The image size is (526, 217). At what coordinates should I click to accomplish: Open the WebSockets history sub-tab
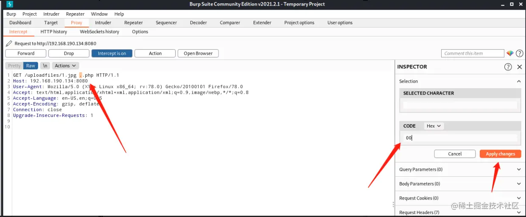(x=100, y=32)
